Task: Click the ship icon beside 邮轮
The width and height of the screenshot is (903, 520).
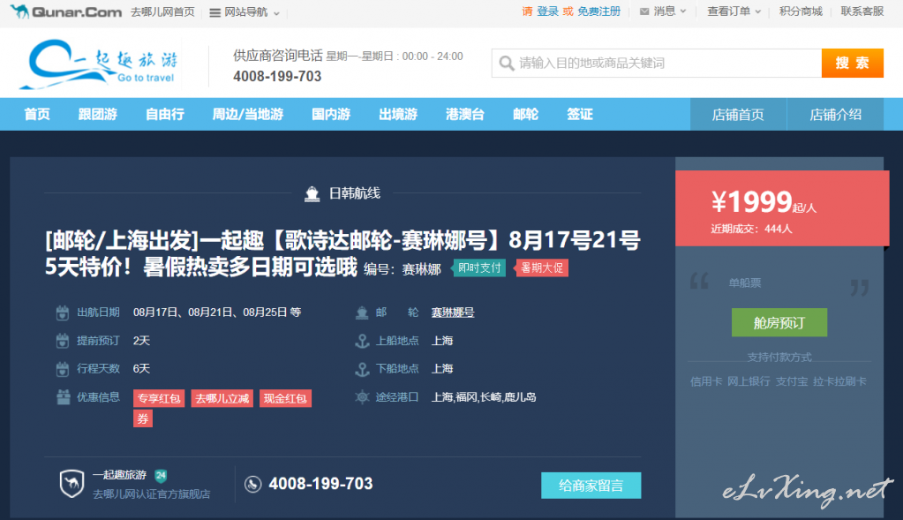Action: (x=362, y=313)
